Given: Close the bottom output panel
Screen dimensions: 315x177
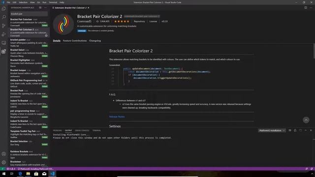Looking at the screenshot, I should pyautogui.click(x=311, y=130).
